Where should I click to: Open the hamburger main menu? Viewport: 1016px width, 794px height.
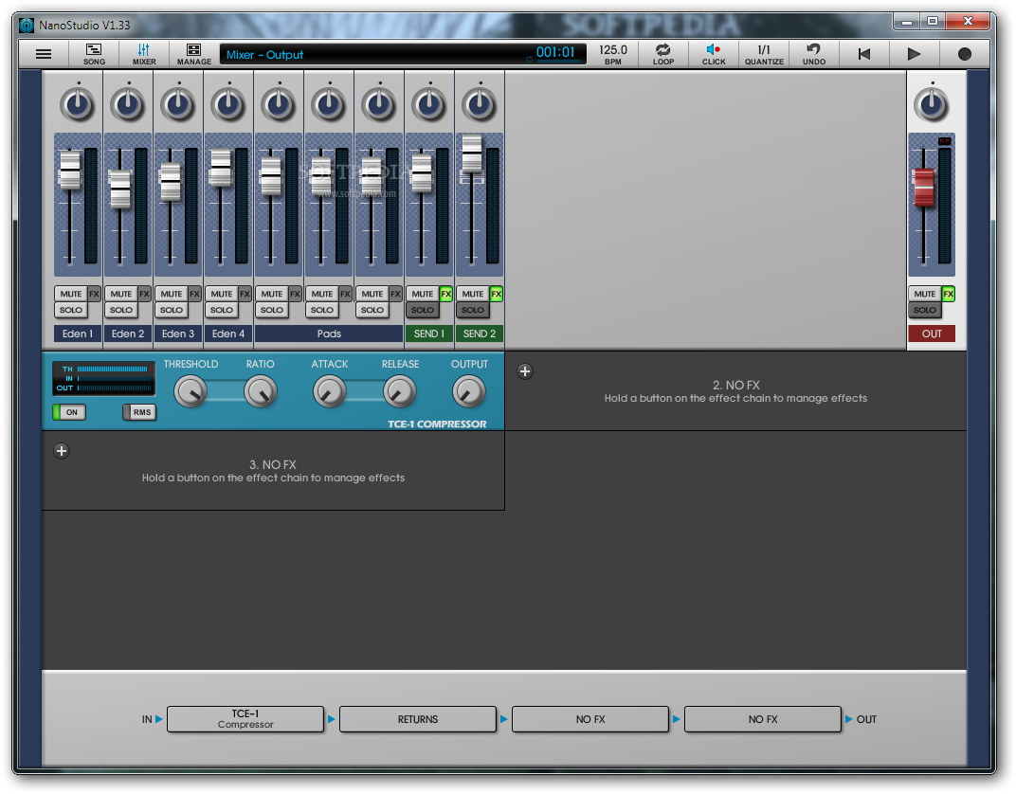pos(44,54)
